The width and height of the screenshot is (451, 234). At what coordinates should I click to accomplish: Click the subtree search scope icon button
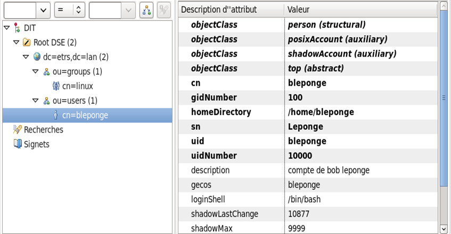[147, 10]
